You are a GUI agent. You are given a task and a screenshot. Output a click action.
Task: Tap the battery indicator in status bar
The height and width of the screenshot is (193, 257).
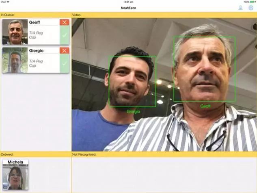(x=252, y=2)
